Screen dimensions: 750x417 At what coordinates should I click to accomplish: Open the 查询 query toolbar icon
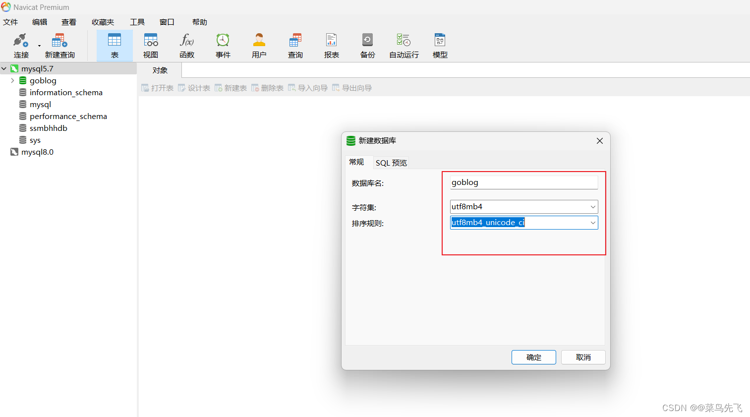point(295,46)
